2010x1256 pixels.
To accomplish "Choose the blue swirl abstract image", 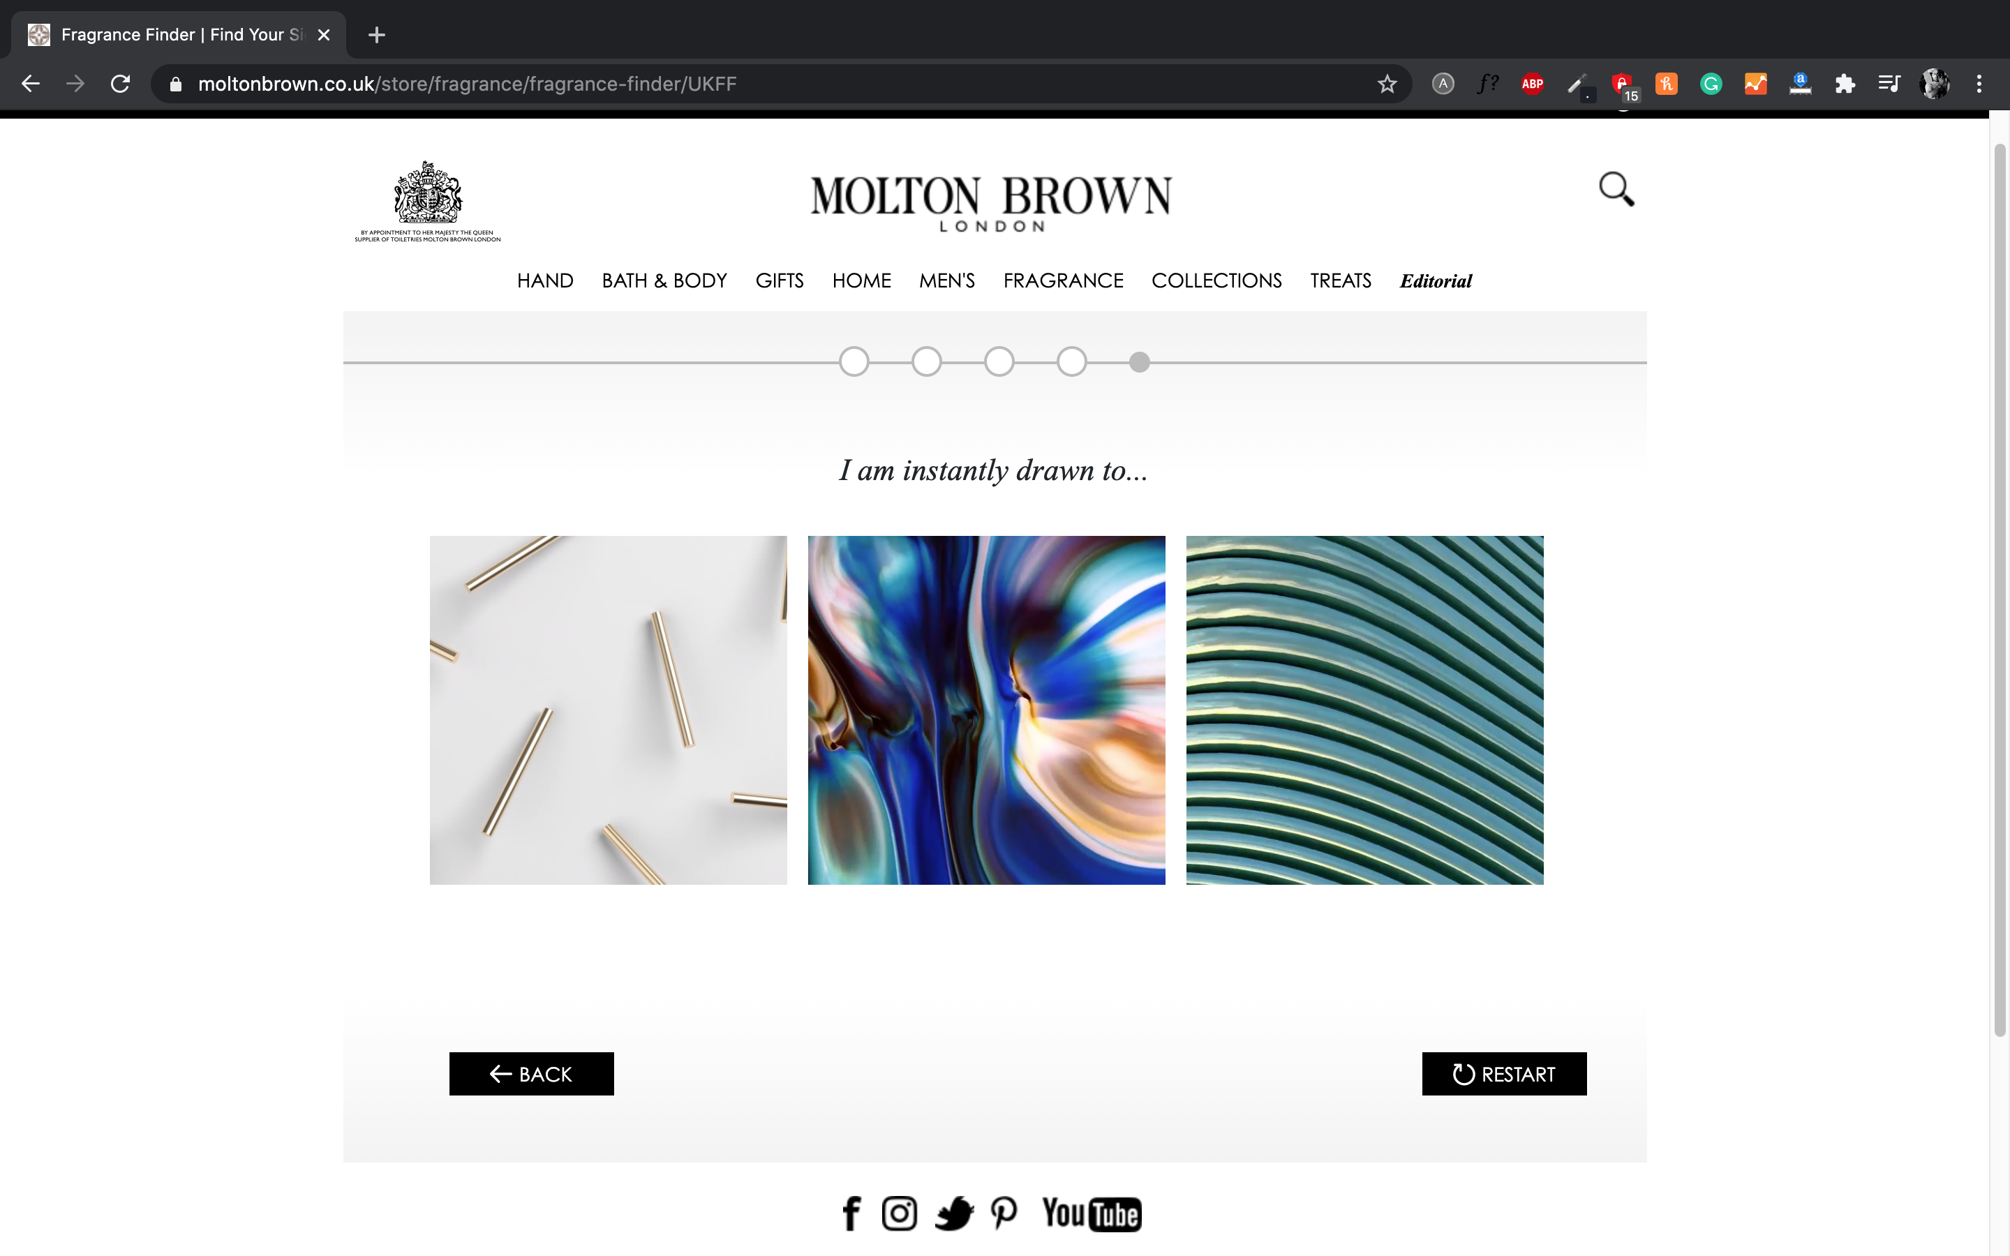I will pyautogui.click(x=987, y=710).
